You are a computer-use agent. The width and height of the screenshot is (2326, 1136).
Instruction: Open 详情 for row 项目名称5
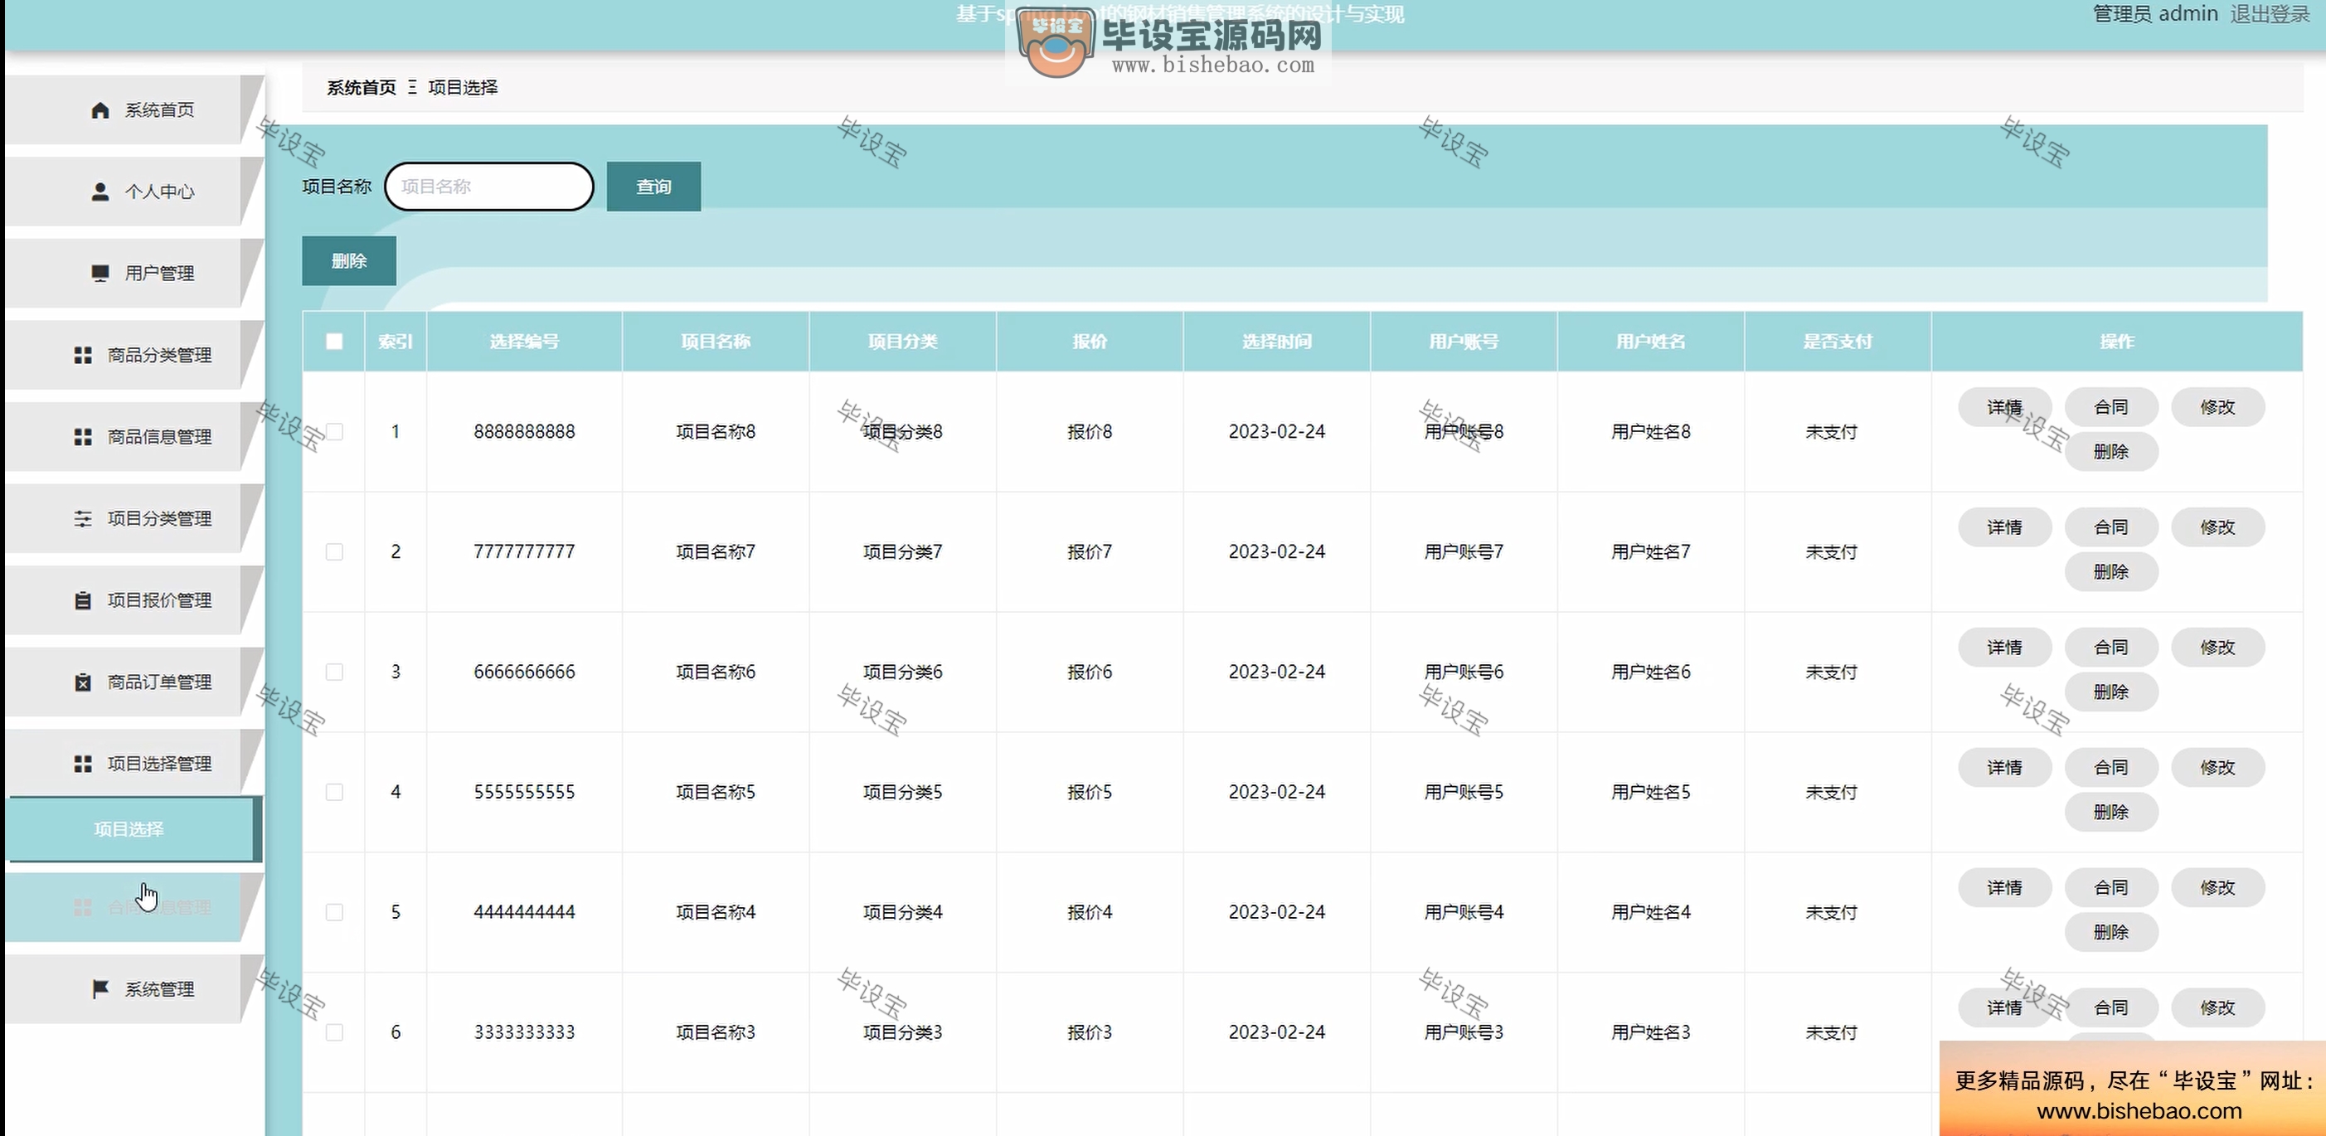click(x=2004, y=768)
